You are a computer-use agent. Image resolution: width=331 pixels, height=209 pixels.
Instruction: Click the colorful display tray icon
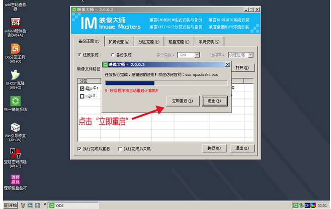click(313, 205)
